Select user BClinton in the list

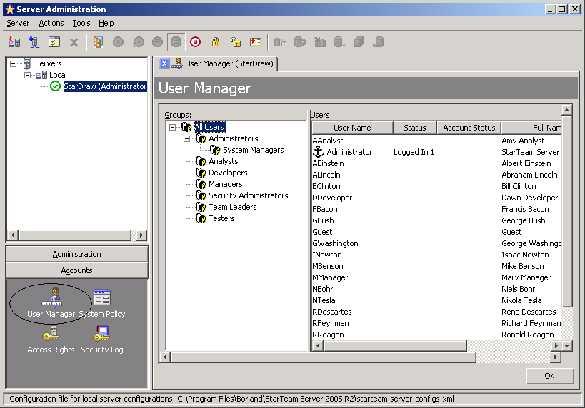tap(326, 186)
